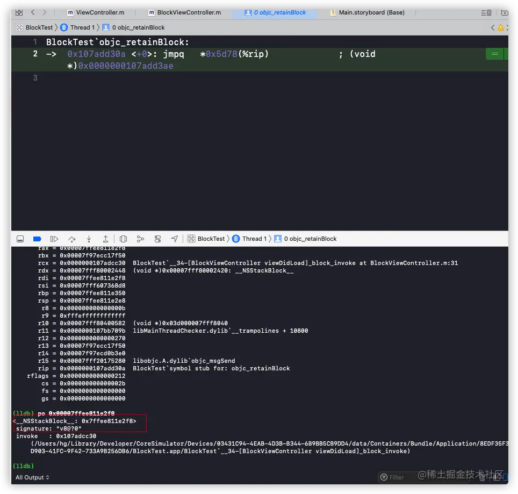
Task: Go back with the left arrow
Action: (x=33, y=12)
